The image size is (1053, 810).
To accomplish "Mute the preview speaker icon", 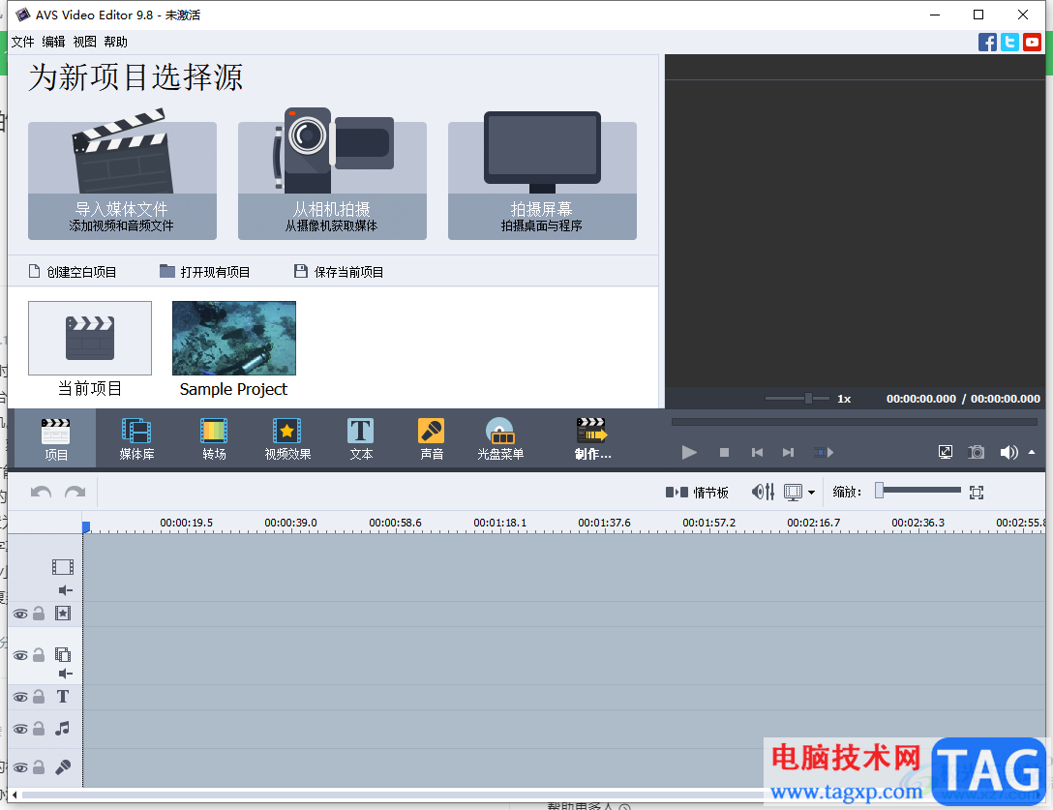I will coord(1008,453).
